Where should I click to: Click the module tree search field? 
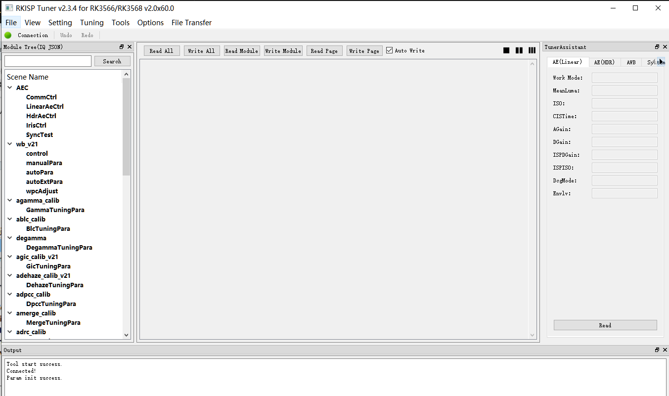pyautogui.click(x=48, y=61)
